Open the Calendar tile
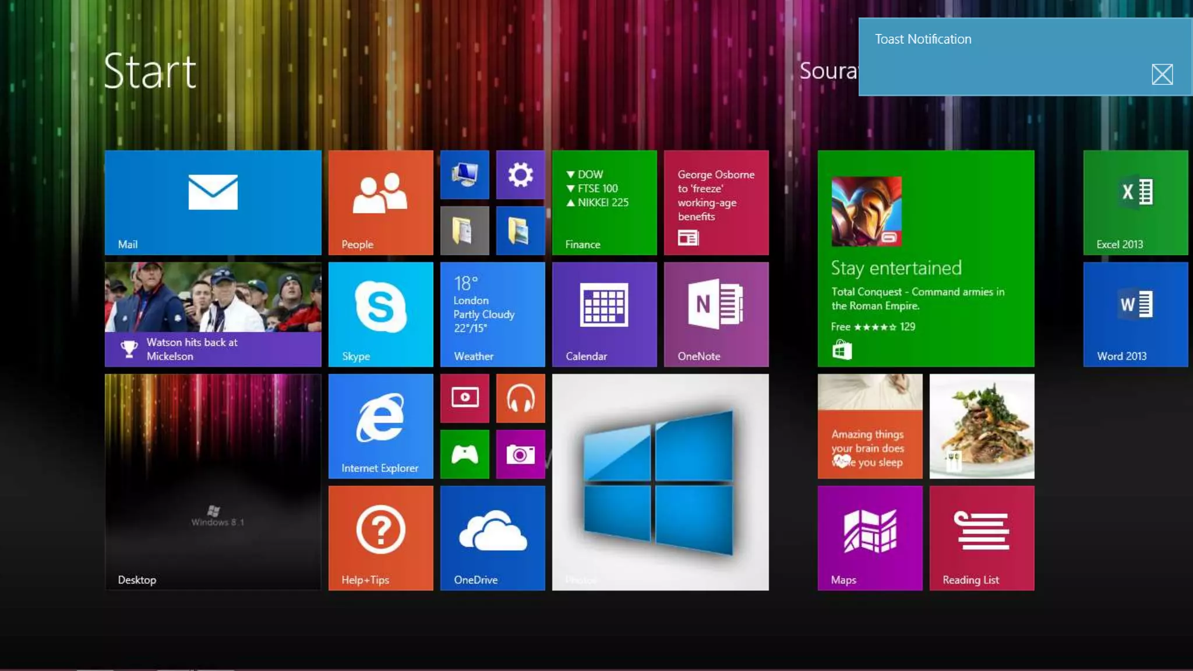Viewport: 1193px width, 671px height. click(x=604, y=314)
